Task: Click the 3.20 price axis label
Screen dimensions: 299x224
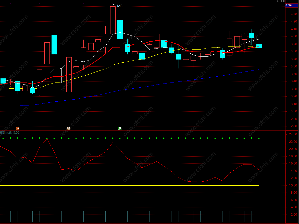Action: tap(294, 96)
